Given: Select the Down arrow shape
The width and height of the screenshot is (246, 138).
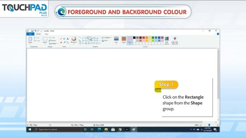Looking at the screenshot, I should (80, 43).
